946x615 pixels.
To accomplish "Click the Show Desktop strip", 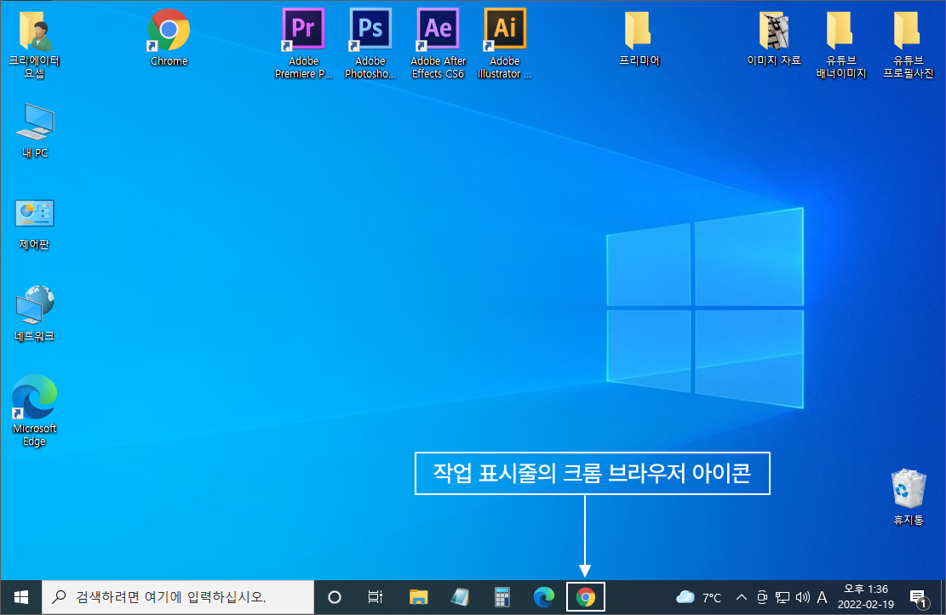I will click(943, 597).
